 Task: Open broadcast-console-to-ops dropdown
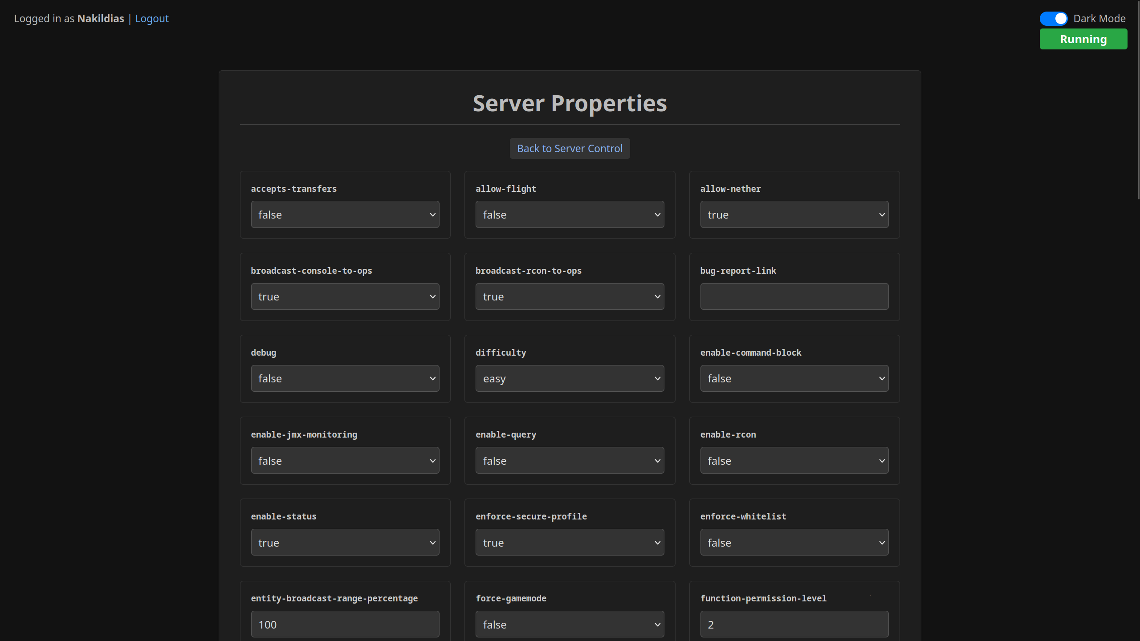pos(345,296)
